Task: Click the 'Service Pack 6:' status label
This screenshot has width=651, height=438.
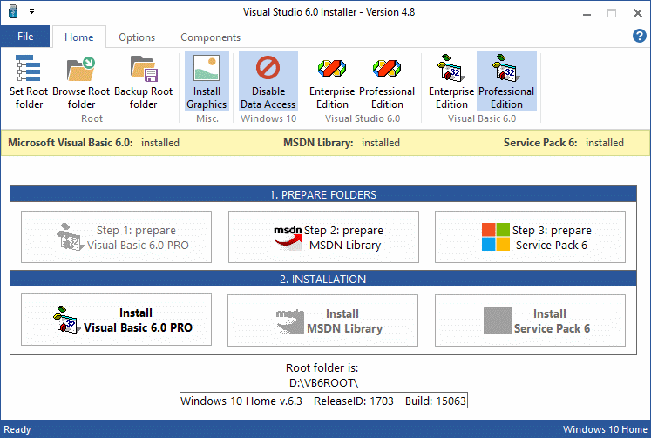Action: 540,143
